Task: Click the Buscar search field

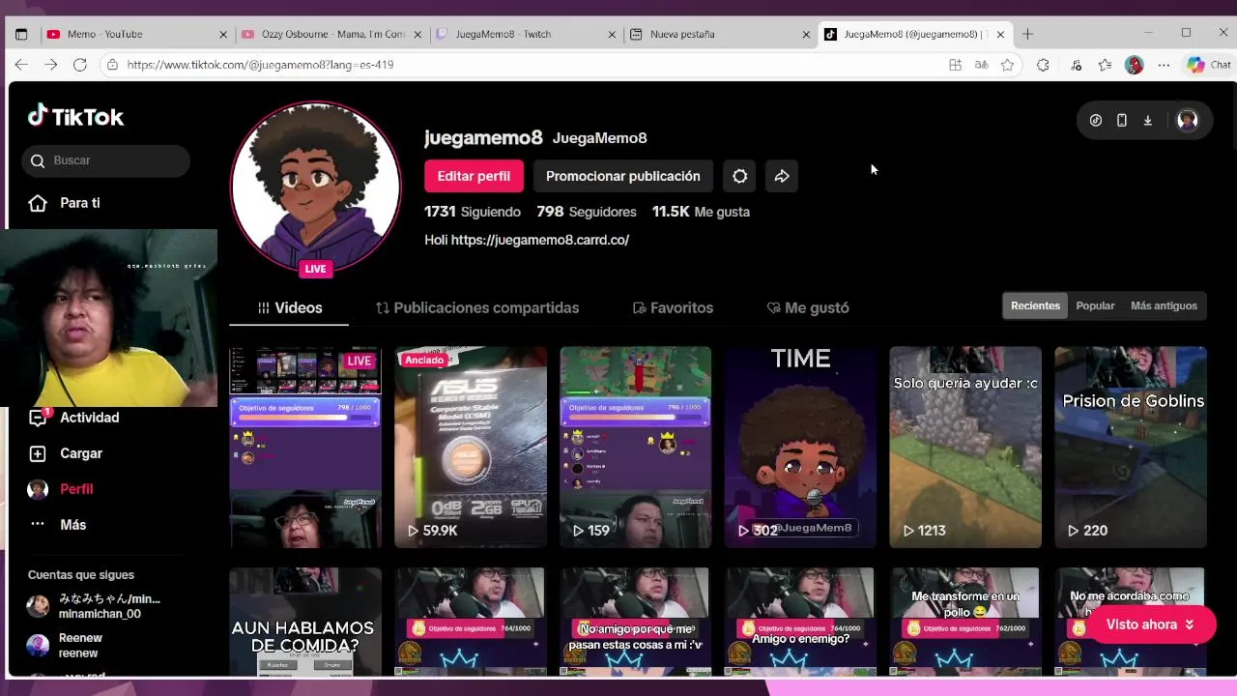Action: point(106,160)
